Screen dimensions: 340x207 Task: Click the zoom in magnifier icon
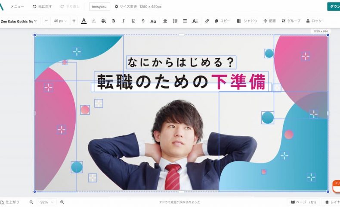click(62, 202)
